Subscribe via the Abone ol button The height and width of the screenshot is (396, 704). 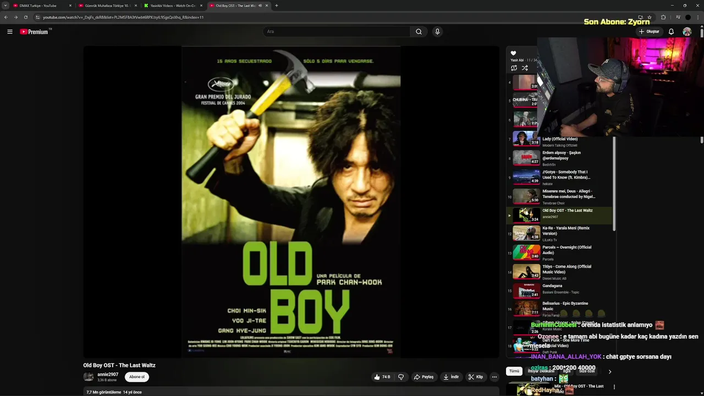click(x=137, y=377)
